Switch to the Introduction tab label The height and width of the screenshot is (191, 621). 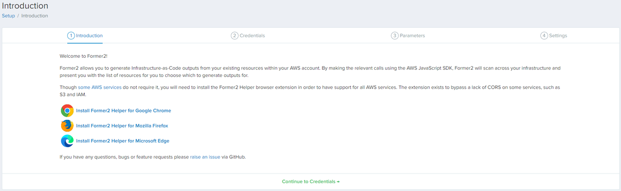(89, 36)
